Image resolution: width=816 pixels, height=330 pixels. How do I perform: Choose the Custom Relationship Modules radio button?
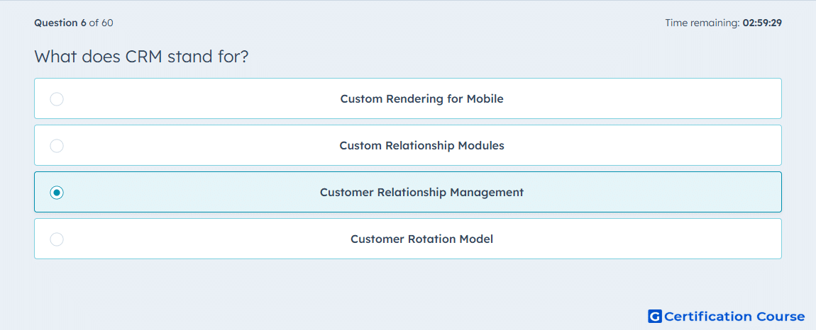[x=57, y=145]
